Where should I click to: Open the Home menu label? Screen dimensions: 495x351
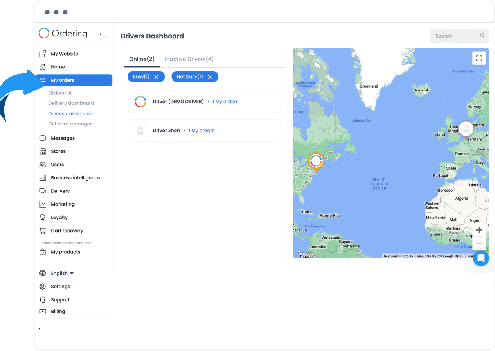[x=58, y=67]
